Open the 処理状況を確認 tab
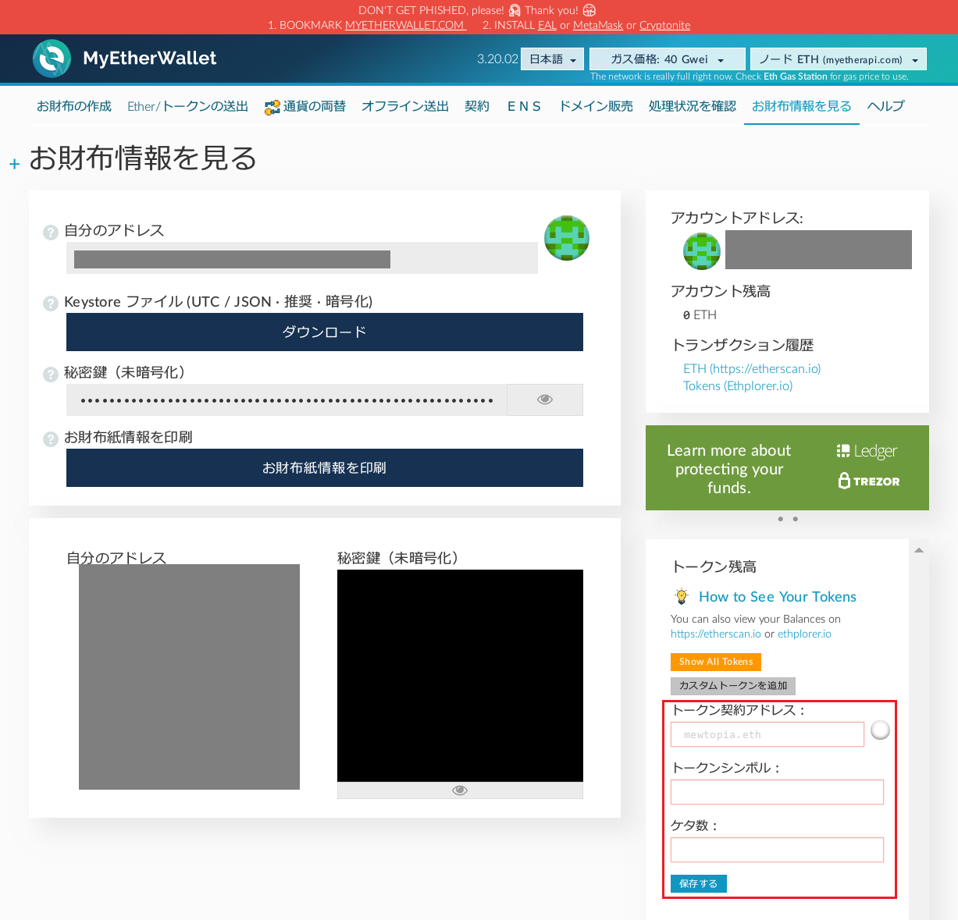Screen dimensions: 958x920 coord(693,106)
